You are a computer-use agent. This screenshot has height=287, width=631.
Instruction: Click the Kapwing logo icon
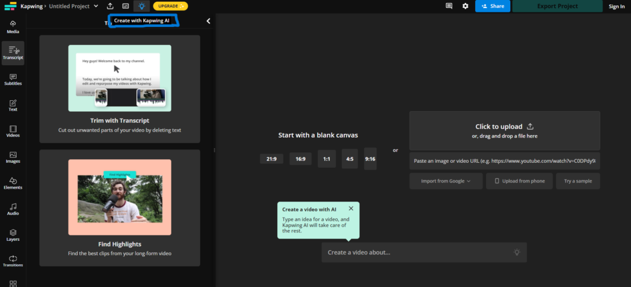click(x=10, y=6)
